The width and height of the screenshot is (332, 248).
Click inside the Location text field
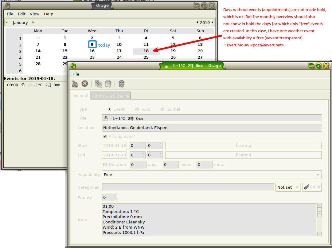click(212, 128)
